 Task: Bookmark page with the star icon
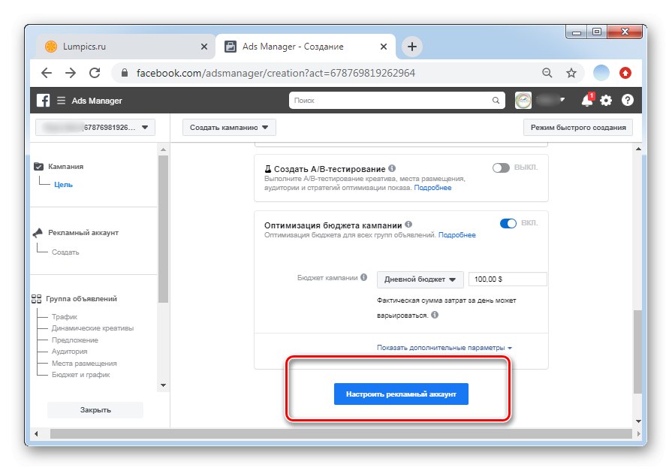tap(571, 73)
